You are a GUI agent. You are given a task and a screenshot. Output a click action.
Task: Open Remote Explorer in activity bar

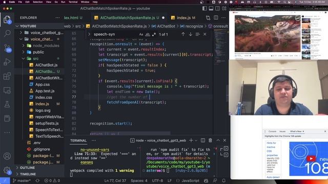tap(7, 90)
